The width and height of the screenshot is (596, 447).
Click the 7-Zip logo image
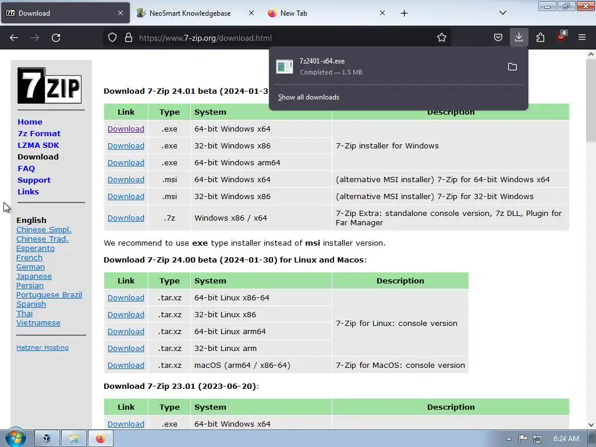coord(49,86)
